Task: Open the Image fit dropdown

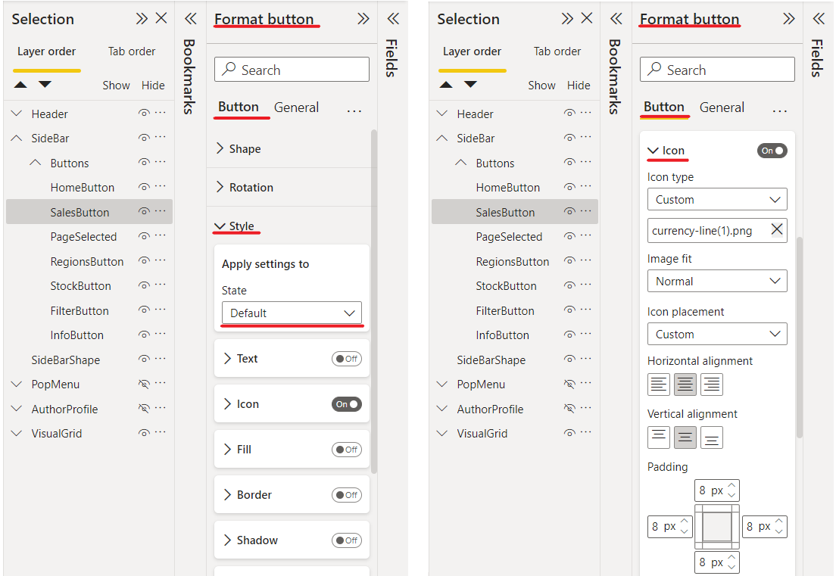Action: coord(717,281)
